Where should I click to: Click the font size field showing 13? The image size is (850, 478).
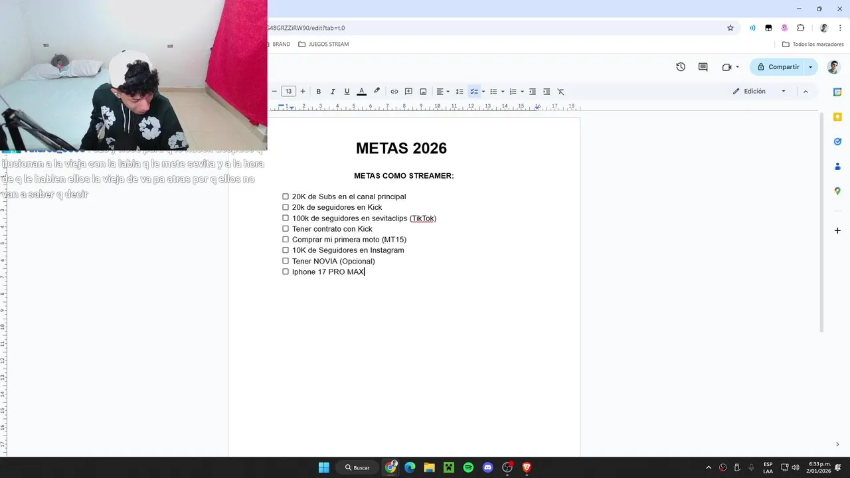coord(288,92)
